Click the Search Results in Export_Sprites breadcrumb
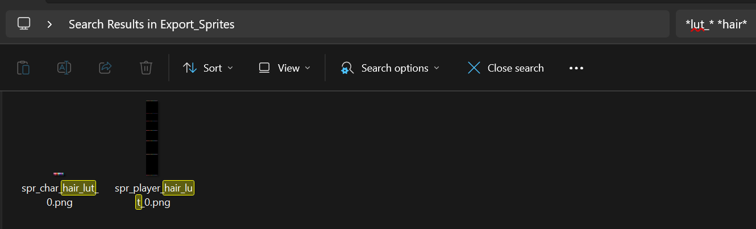Viewport: 756px width, 229px height. 151,24
